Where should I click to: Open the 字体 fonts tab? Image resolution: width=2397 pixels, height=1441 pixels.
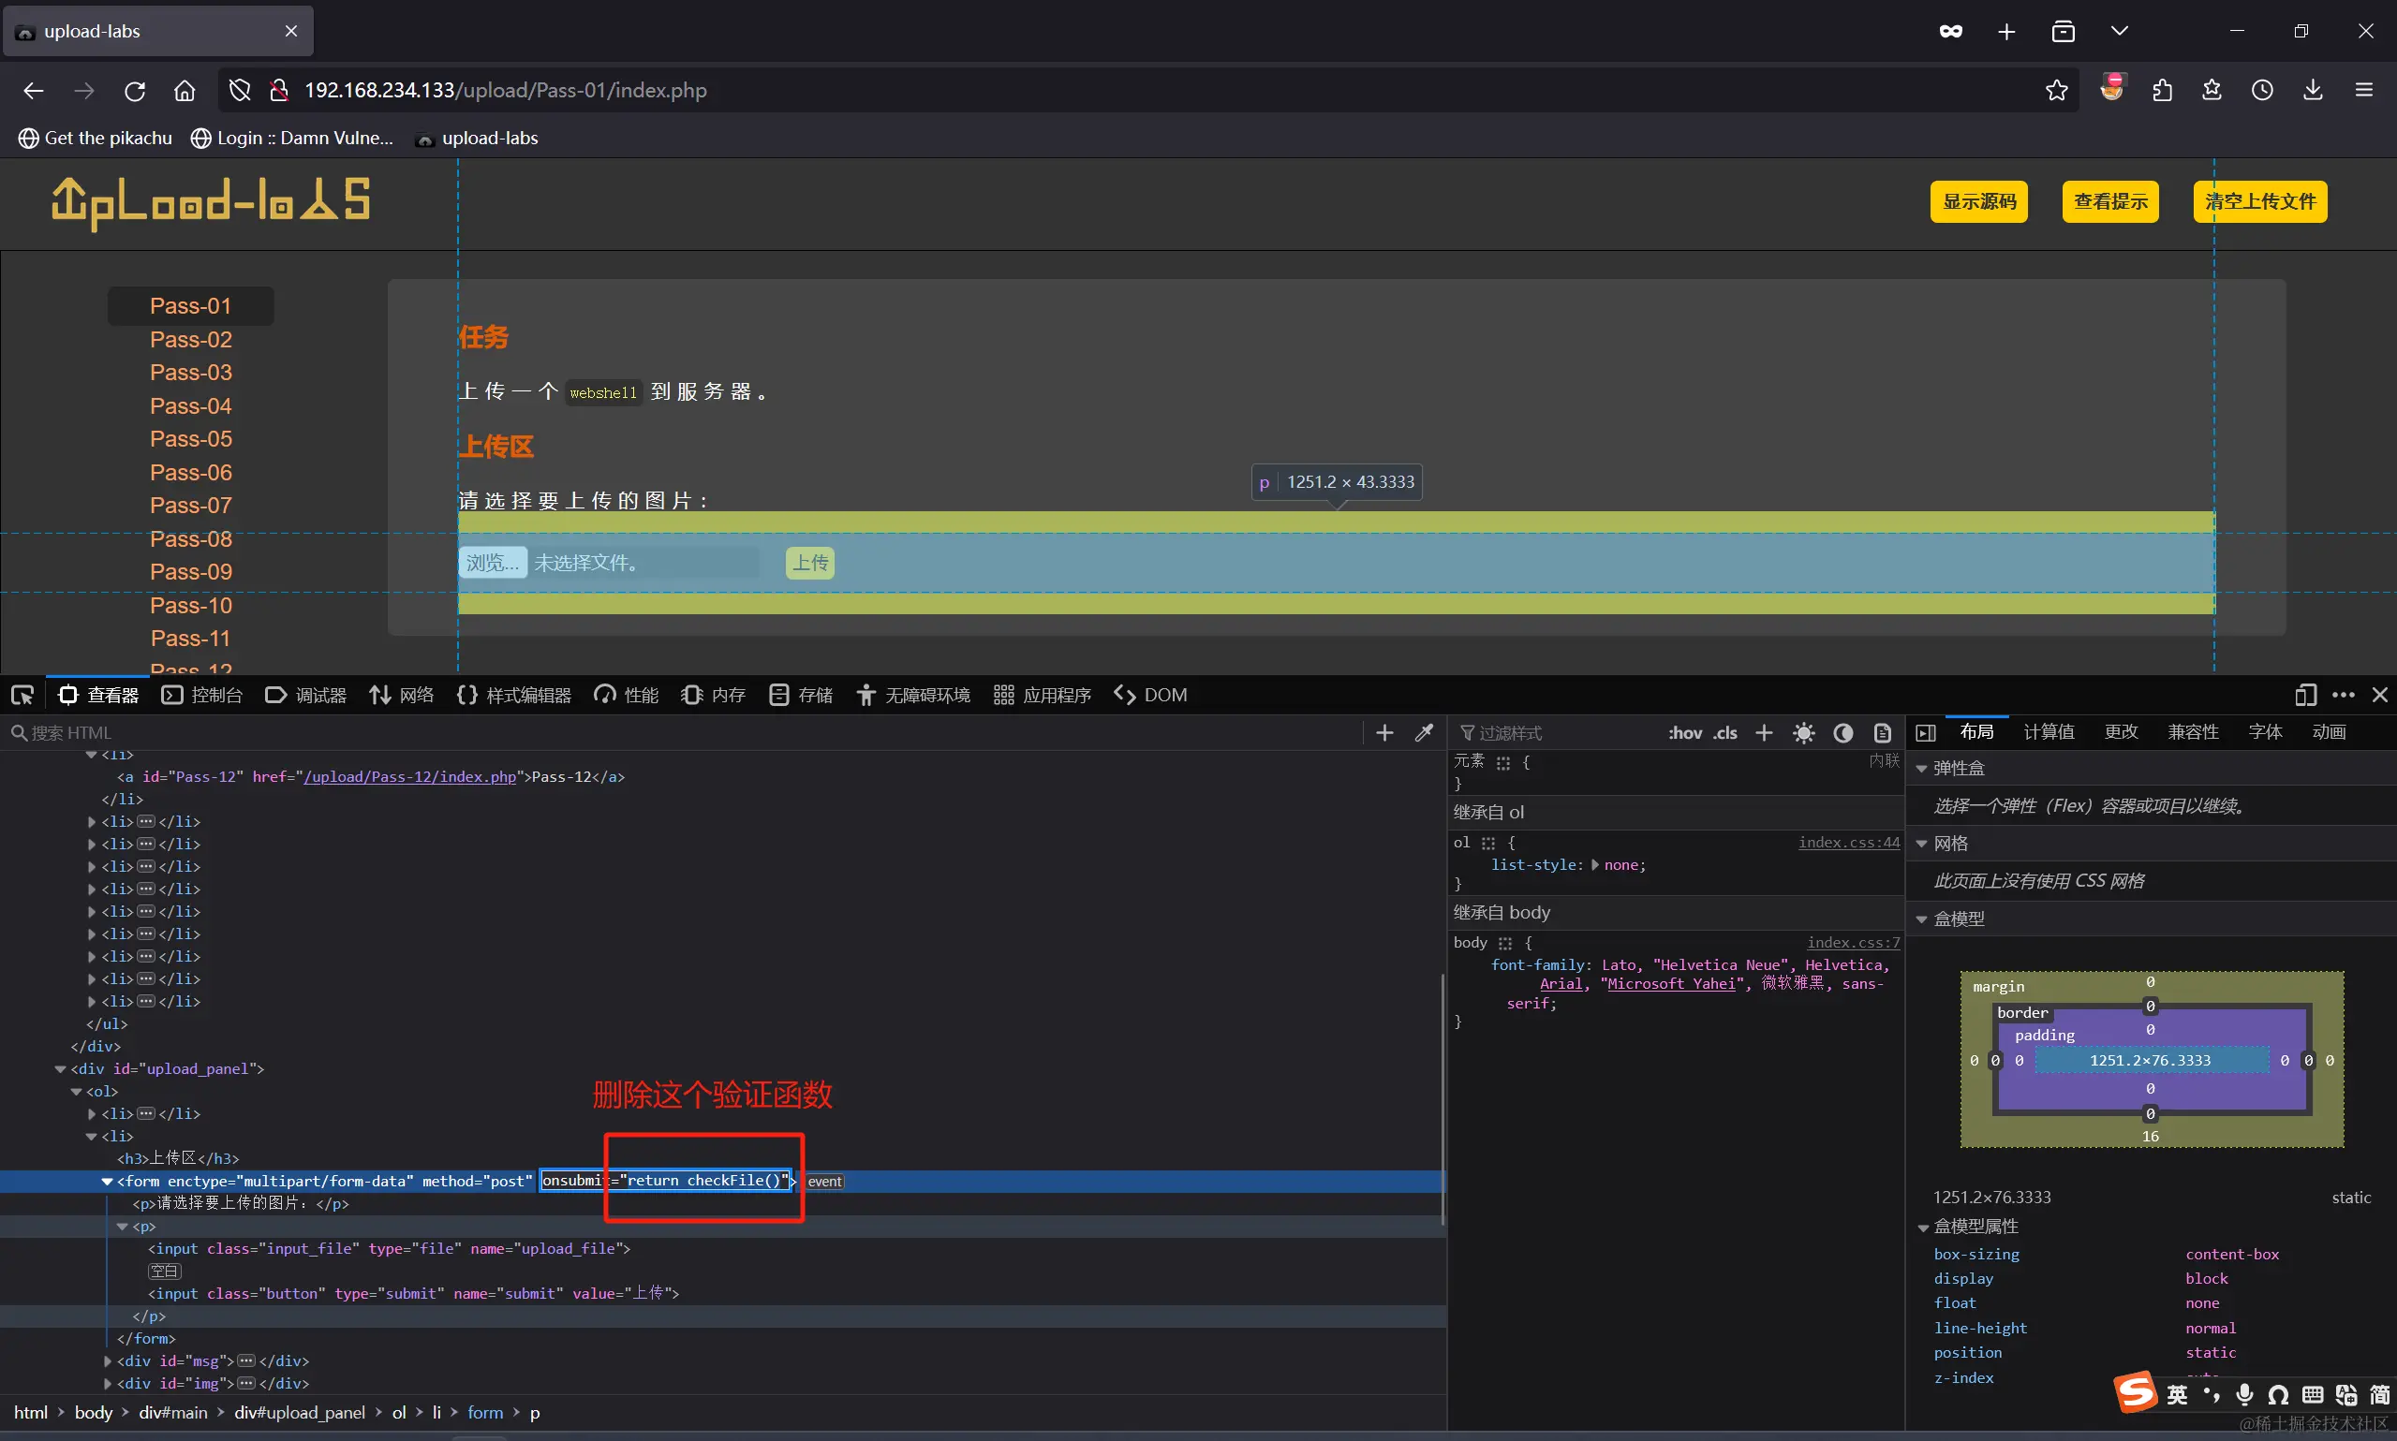tap(2265, 731)
